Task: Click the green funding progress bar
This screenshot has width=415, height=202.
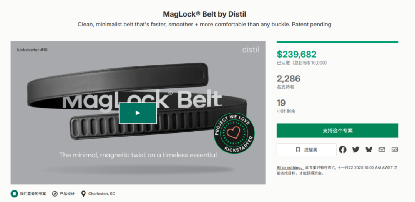Action: pyautogui.click(x=337, y=42)
